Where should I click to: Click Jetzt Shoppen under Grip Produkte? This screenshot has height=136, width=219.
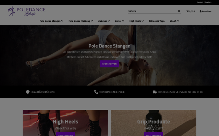pyautogui.click(x=154, y=134)
